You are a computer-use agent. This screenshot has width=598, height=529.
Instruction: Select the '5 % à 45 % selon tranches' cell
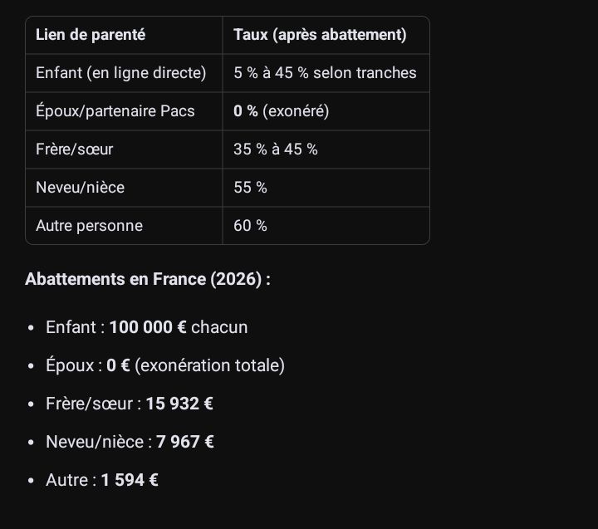[x=325, y=73]
